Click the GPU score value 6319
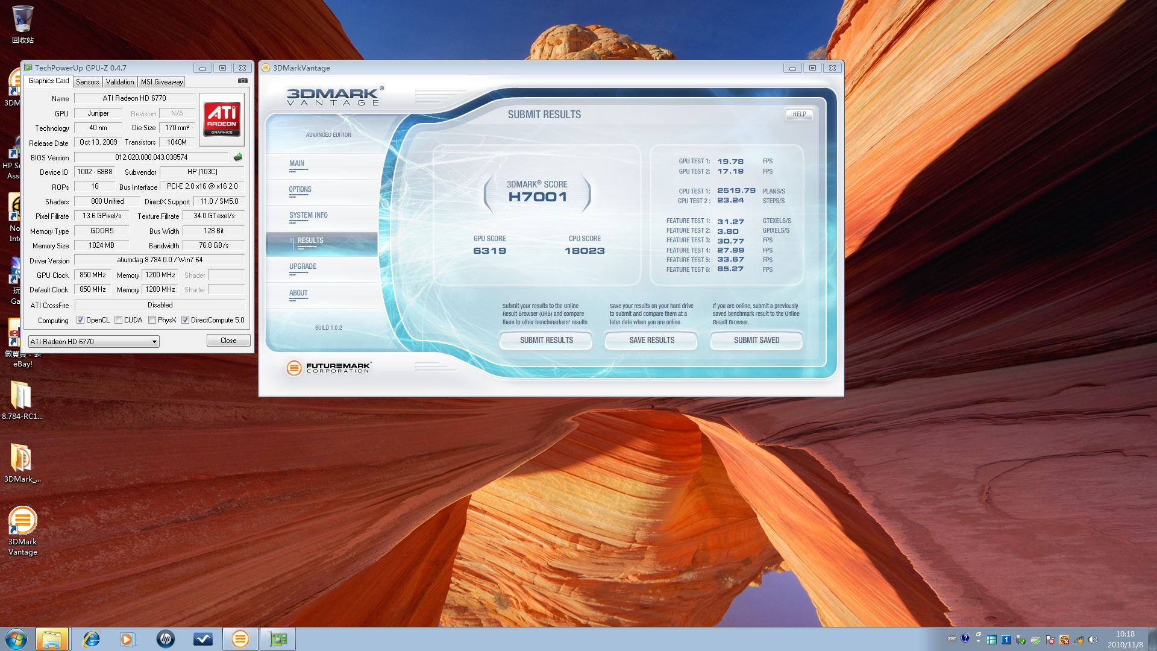Screen dimensions: 1157x651 coord(489,251)
